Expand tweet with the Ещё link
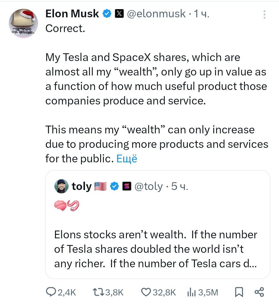 pyautogui.click(x=127, y=158)
